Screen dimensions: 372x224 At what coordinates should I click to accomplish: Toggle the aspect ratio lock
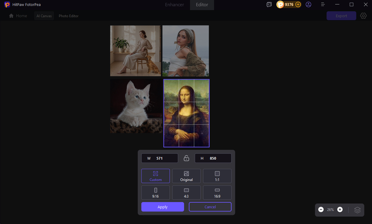186,158
